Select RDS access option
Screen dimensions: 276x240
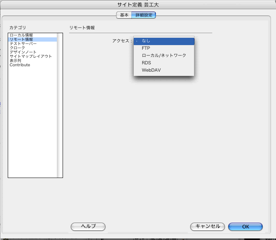coord(164,63)
